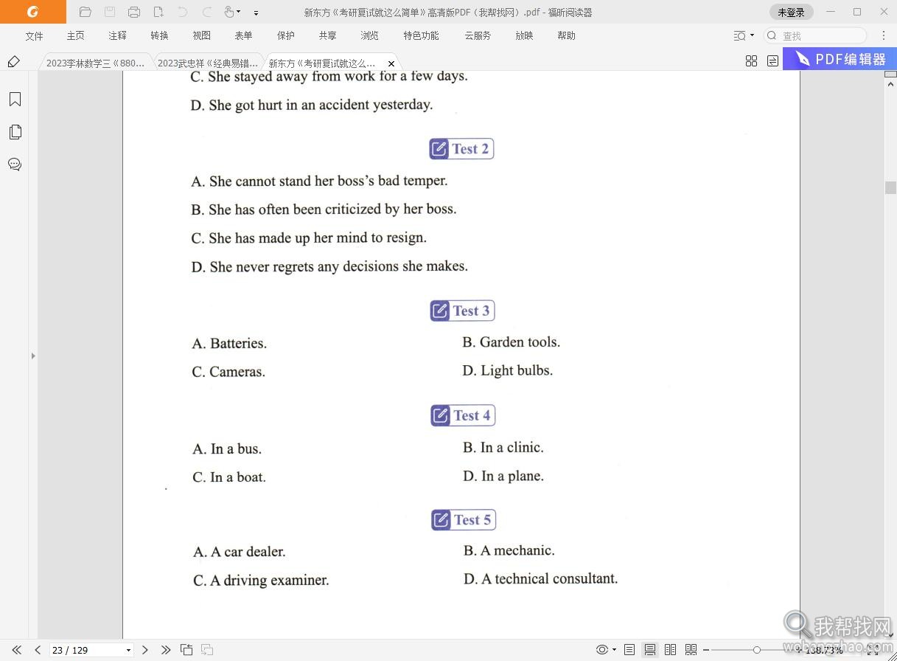Show the tab thumbnails grid view
The height and width of the screenshot is (661, 897).
tap(751, 61)
